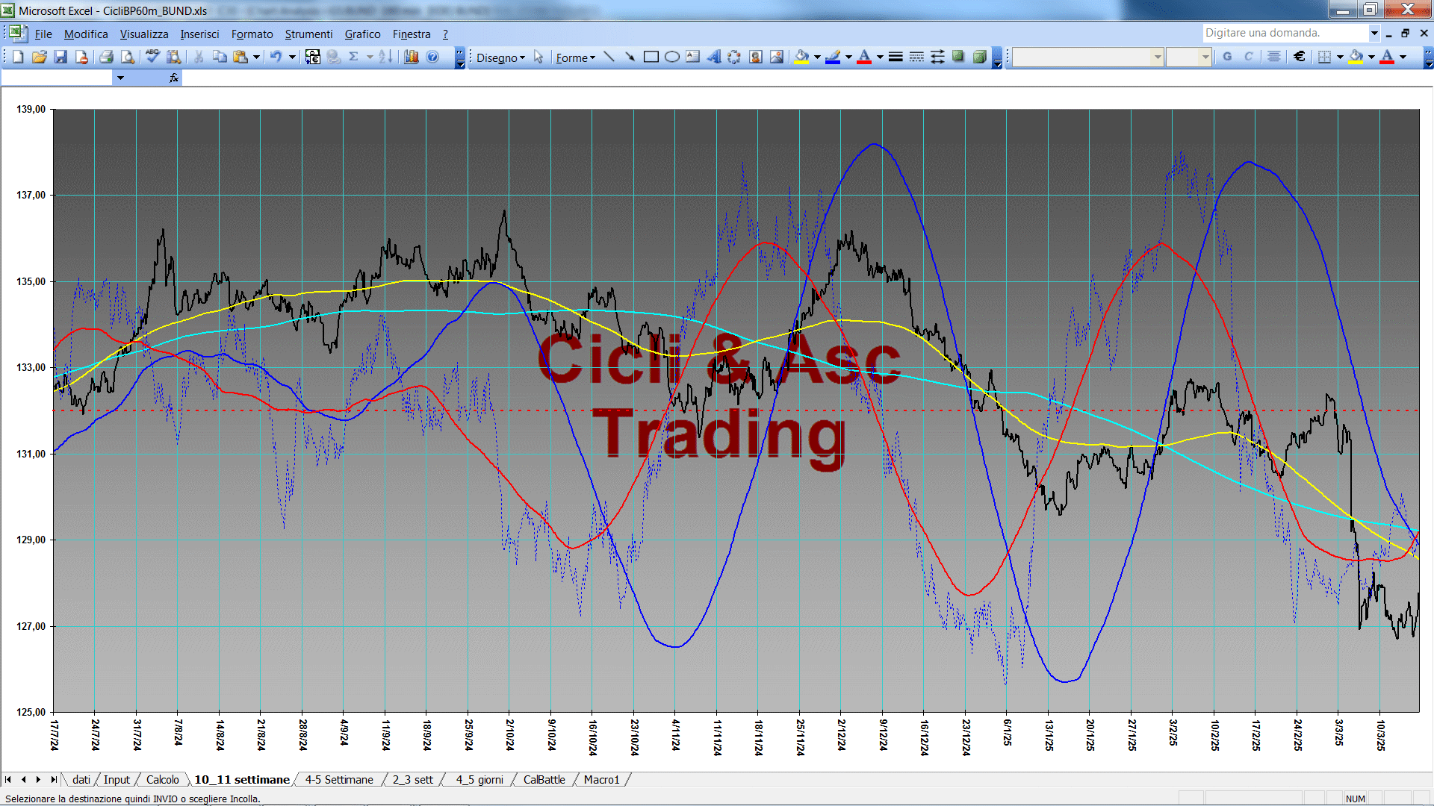Screen dimensions: 1434x806
Task: Insert a Text Box from drawing toolbar
Action: (x=692, y=57)
